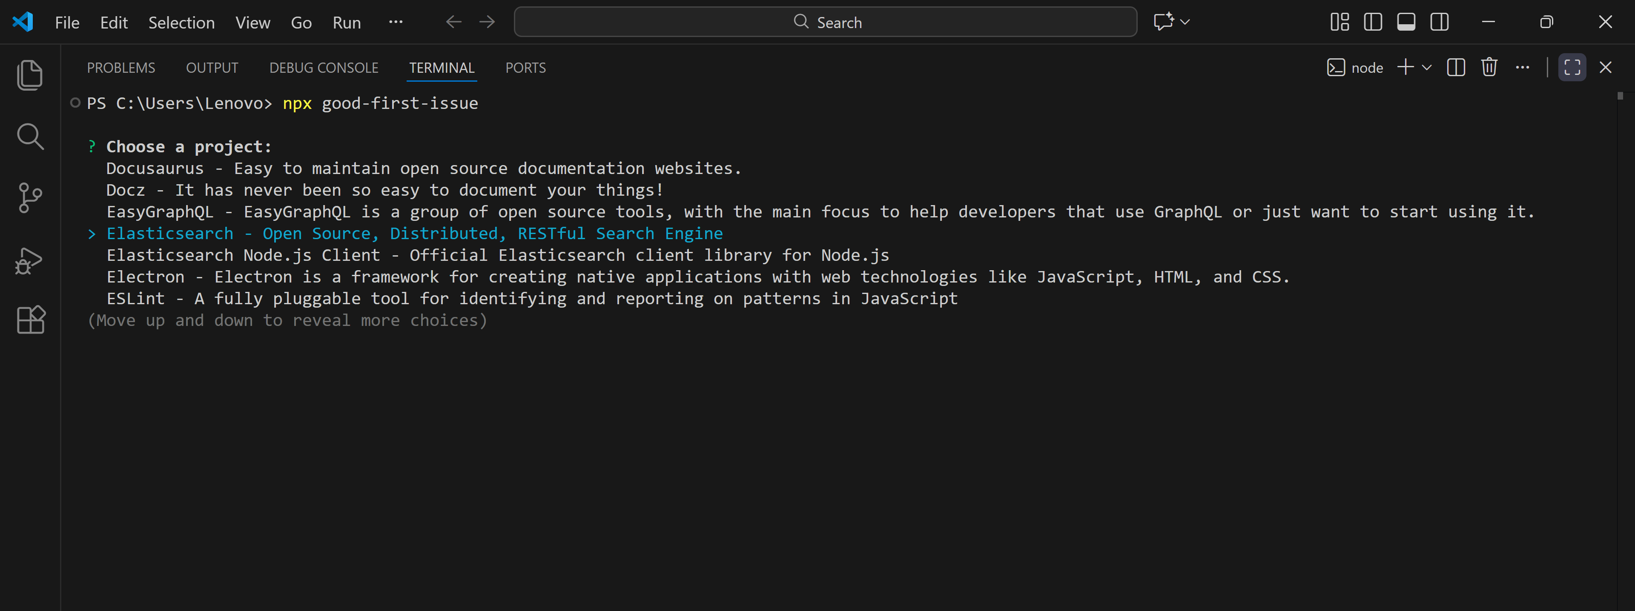Open the Source Control view
Viewport: 1635px width, 611px height.
30,197
